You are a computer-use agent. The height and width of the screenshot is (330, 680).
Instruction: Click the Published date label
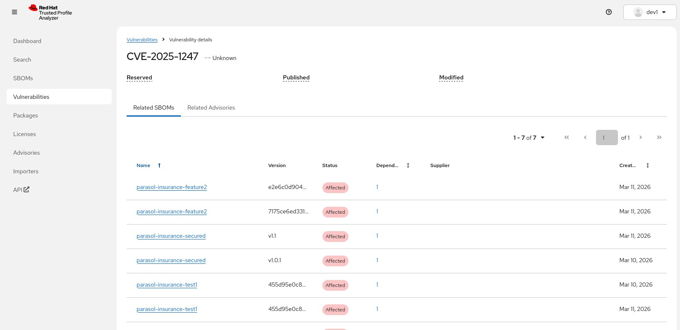296,78
